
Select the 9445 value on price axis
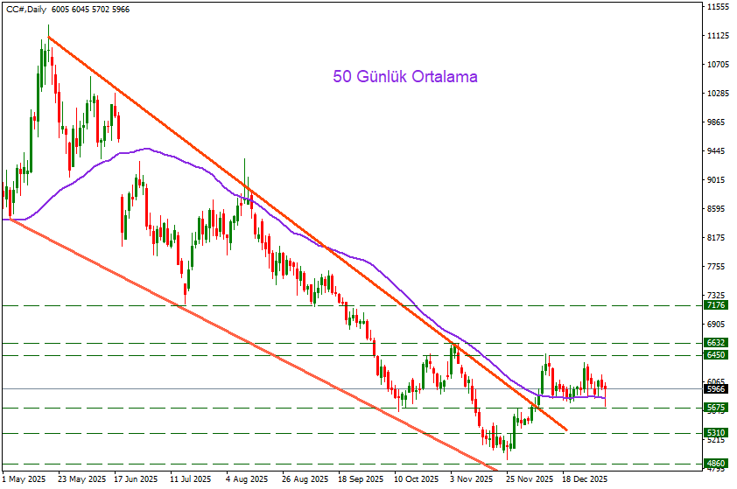click(x=716, y=151)
